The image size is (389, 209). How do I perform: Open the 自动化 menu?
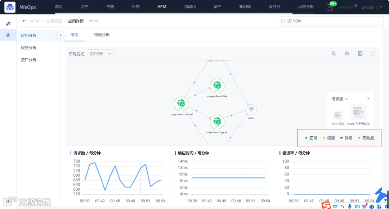(190, 7)
